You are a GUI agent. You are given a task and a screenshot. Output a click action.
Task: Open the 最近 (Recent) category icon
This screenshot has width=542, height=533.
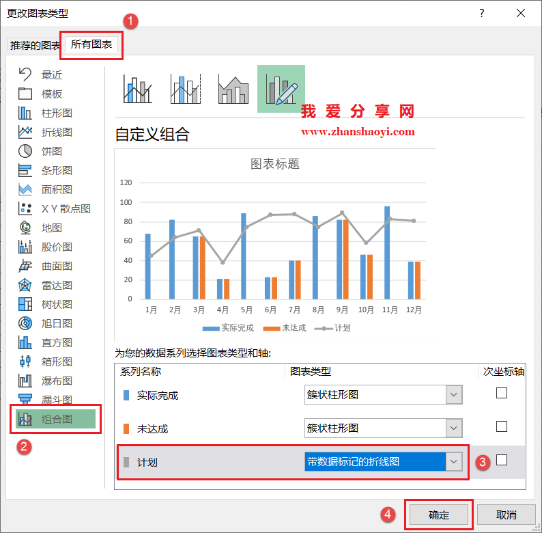(25, 74)
